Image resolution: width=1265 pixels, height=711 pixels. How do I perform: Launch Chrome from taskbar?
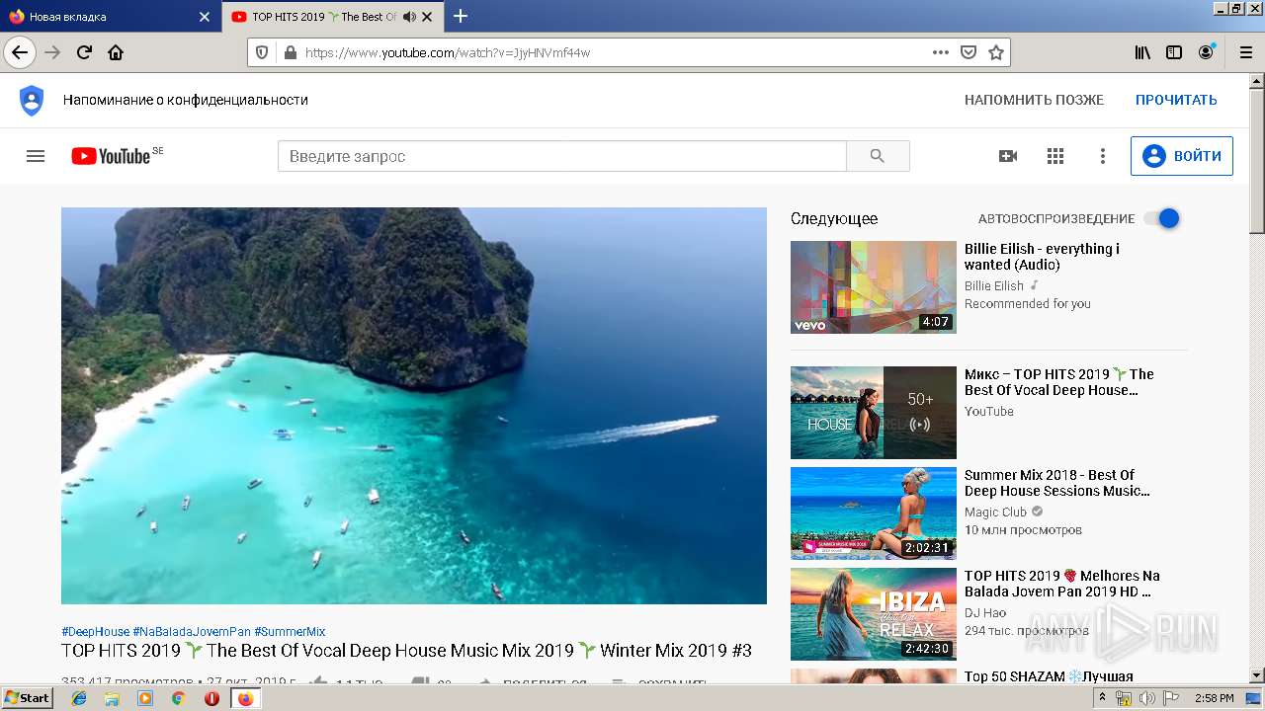pos(178,698)
